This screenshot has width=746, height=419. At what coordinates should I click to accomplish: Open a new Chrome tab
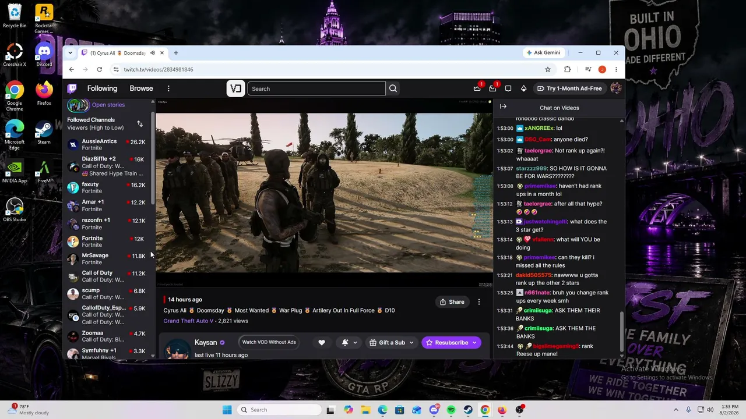pos(175,53)
